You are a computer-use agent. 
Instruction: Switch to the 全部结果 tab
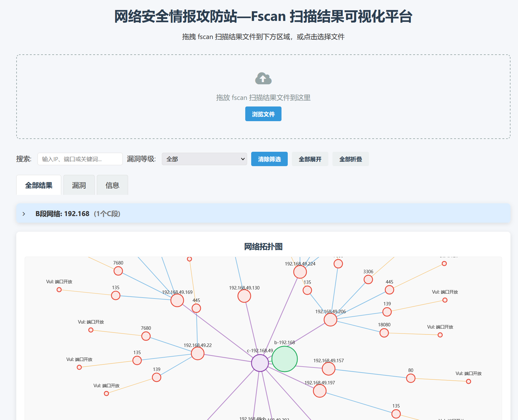[x=39, y=185]
